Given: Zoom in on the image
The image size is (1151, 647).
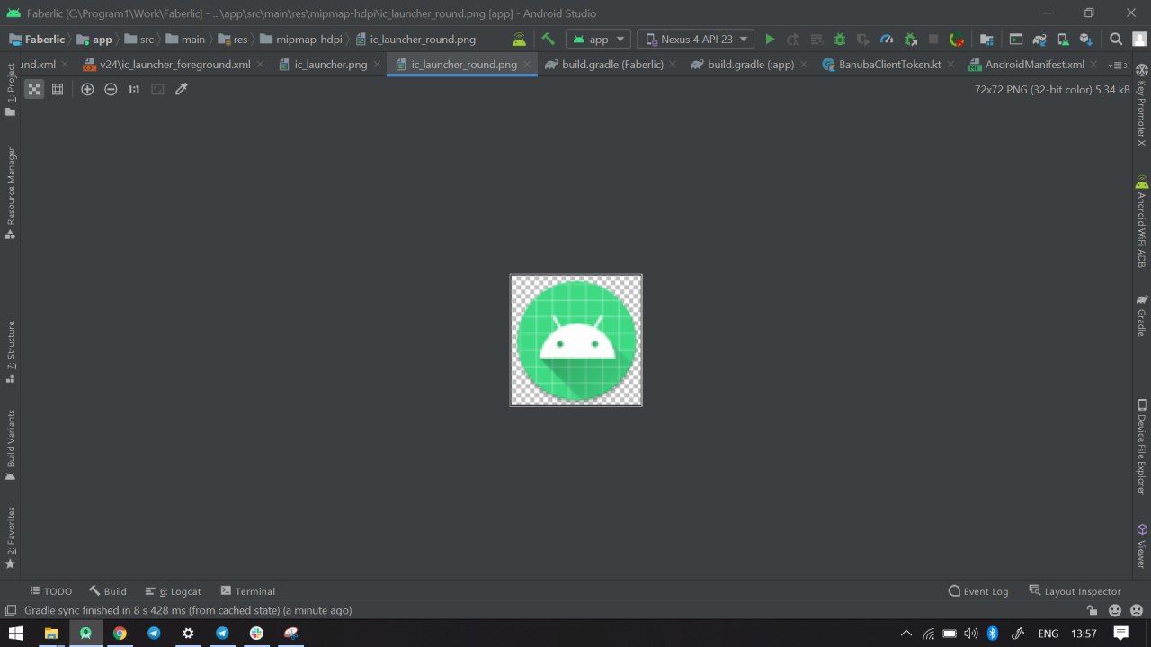Looking at the screenshot, I should coord(87,89).
